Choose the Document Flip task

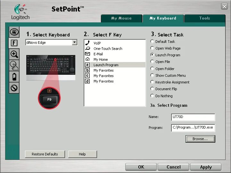pos(152,89)
